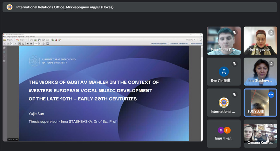
Task: Open the page thumbnails side panel icon
Action: click(x=4, y=48)
